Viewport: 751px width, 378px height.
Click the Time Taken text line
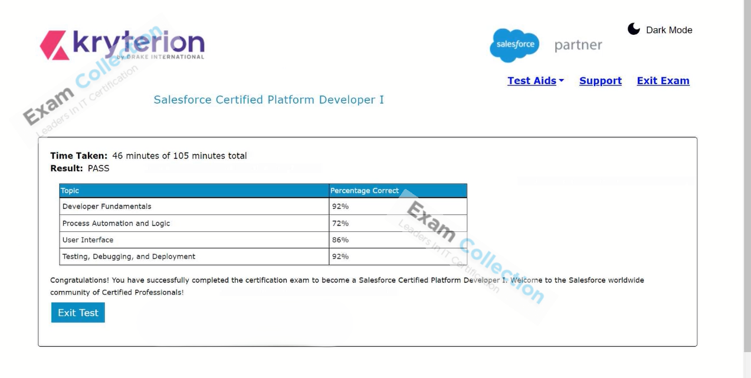coord(149,156)
